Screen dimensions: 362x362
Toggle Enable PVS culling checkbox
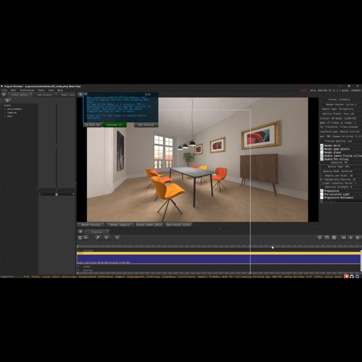click(x=321, y=159)
